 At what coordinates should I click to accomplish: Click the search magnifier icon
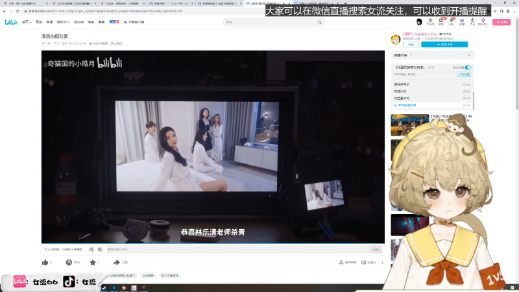click(x=320, y=23)
